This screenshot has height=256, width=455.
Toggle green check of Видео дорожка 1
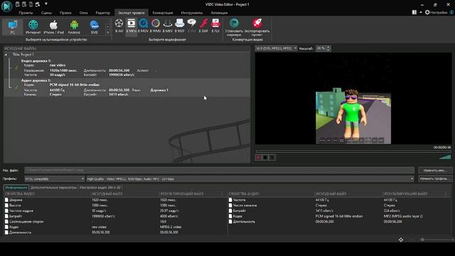click(16, 68)
